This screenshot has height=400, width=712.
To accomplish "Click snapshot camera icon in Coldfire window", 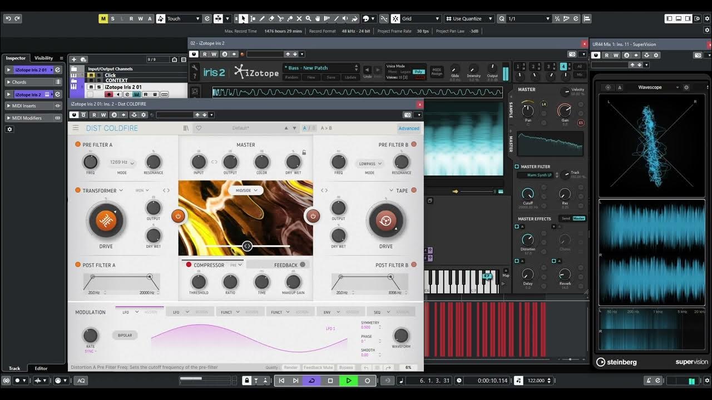I will (408, 115).
